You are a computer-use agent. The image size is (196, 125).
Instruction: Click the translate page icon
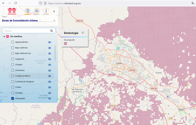193,3
